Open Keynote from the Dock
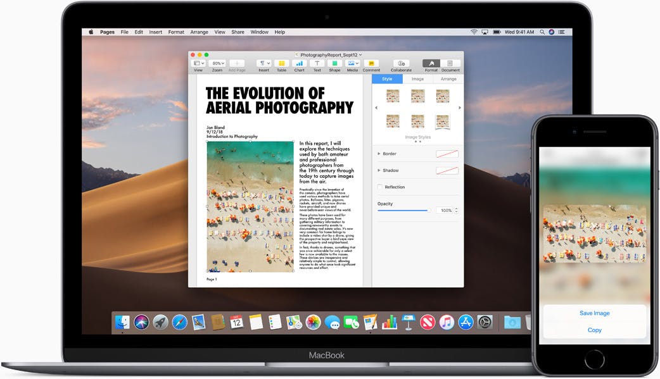The width and height of the screenshot is (660, 379). [x=409, y=323]
